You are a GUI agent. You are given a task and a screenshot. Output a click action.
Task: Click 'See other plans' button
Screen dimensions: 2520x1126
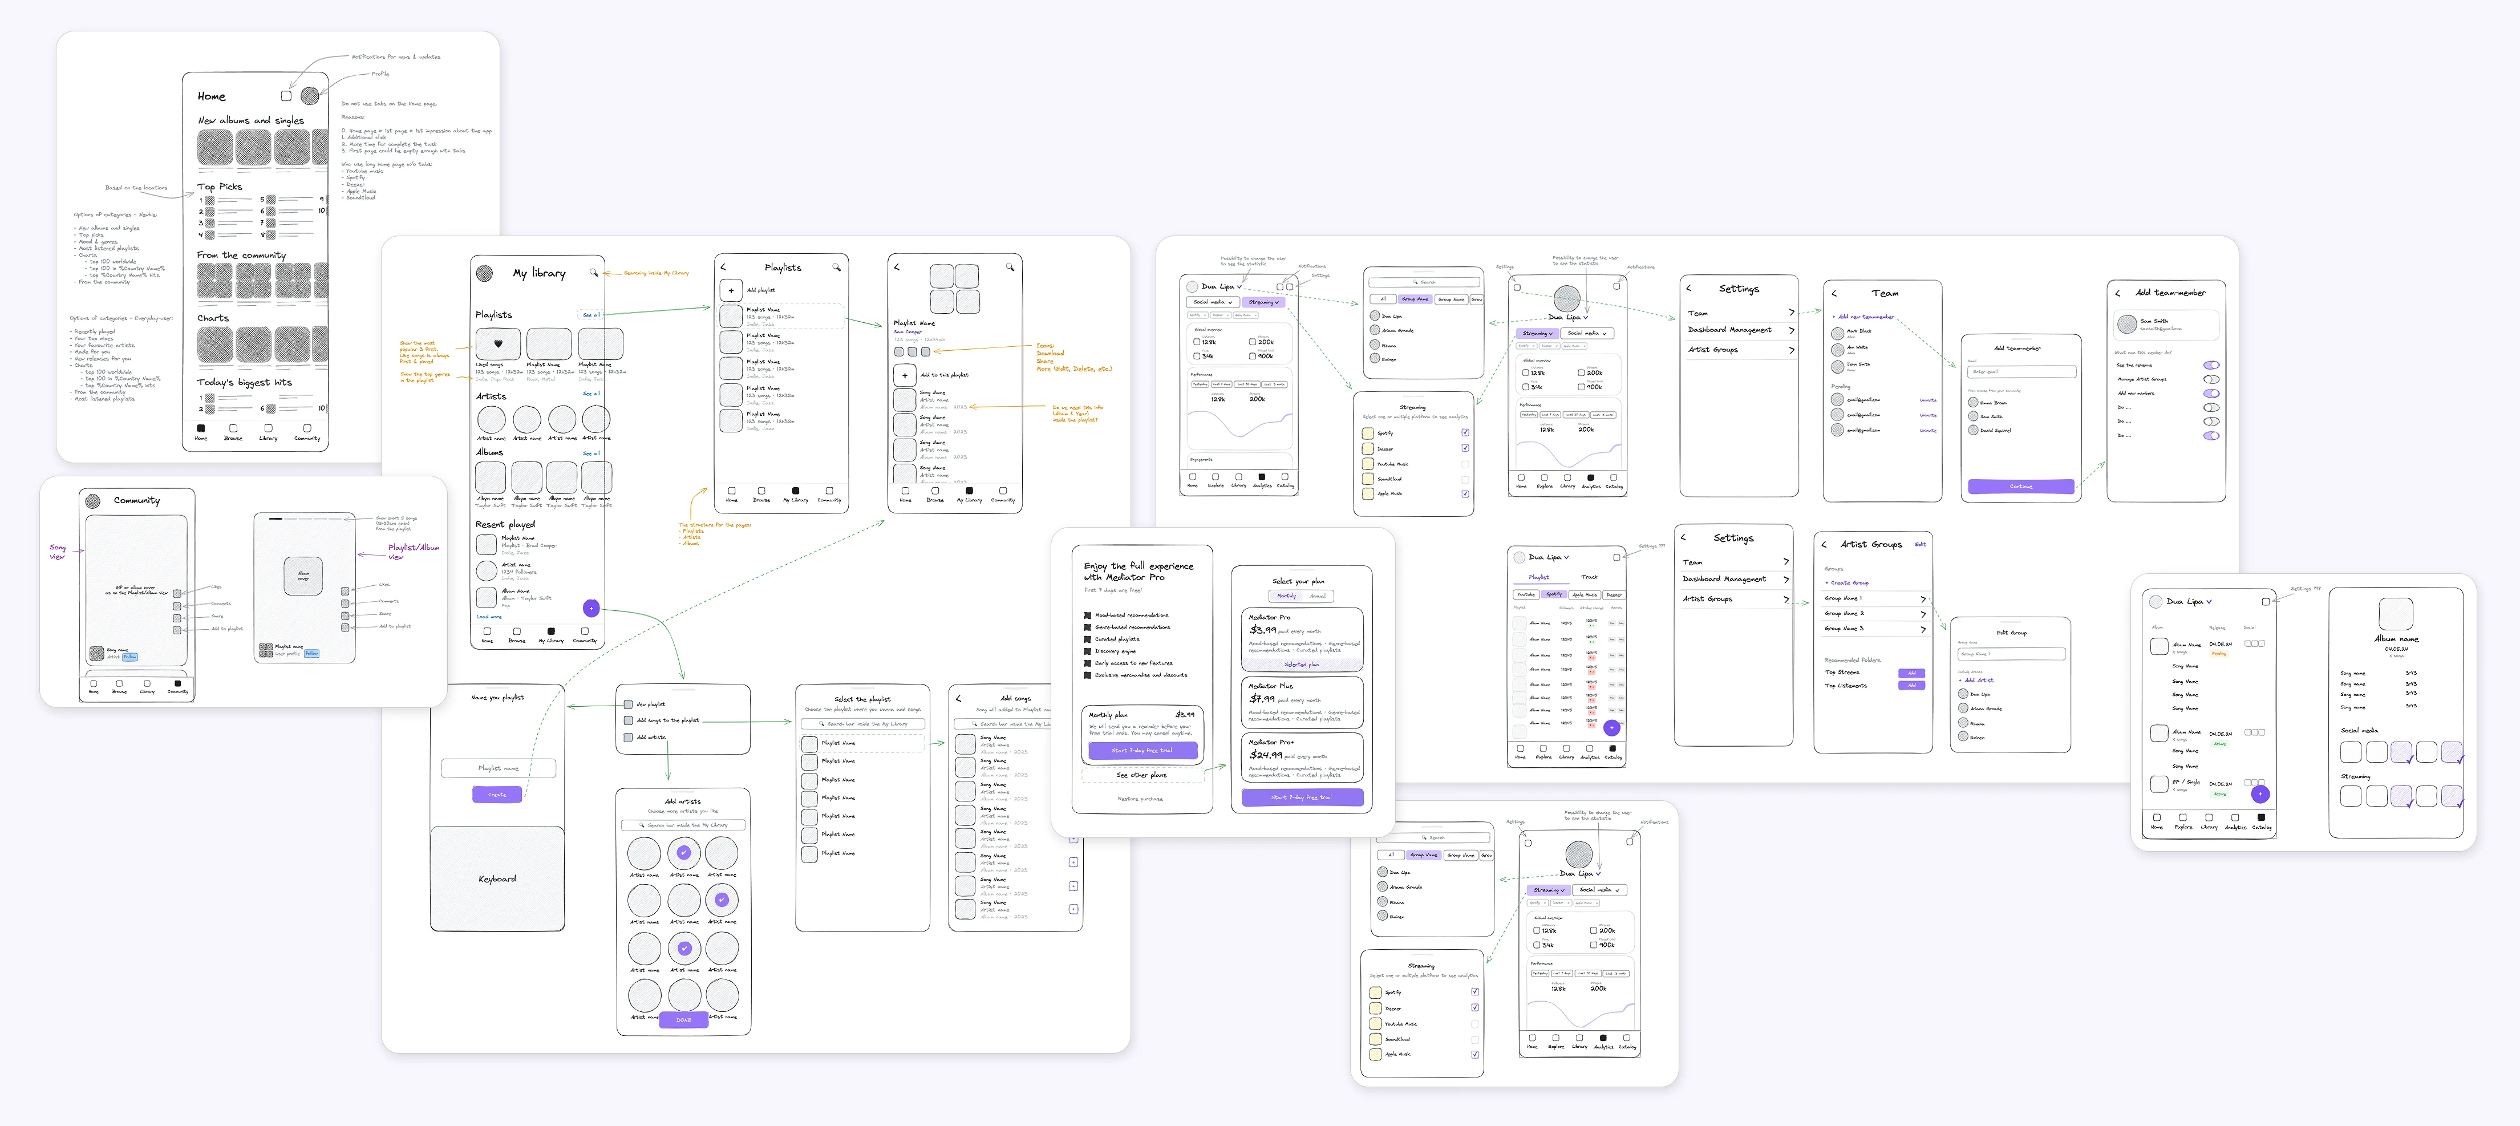pos(1141,776)
